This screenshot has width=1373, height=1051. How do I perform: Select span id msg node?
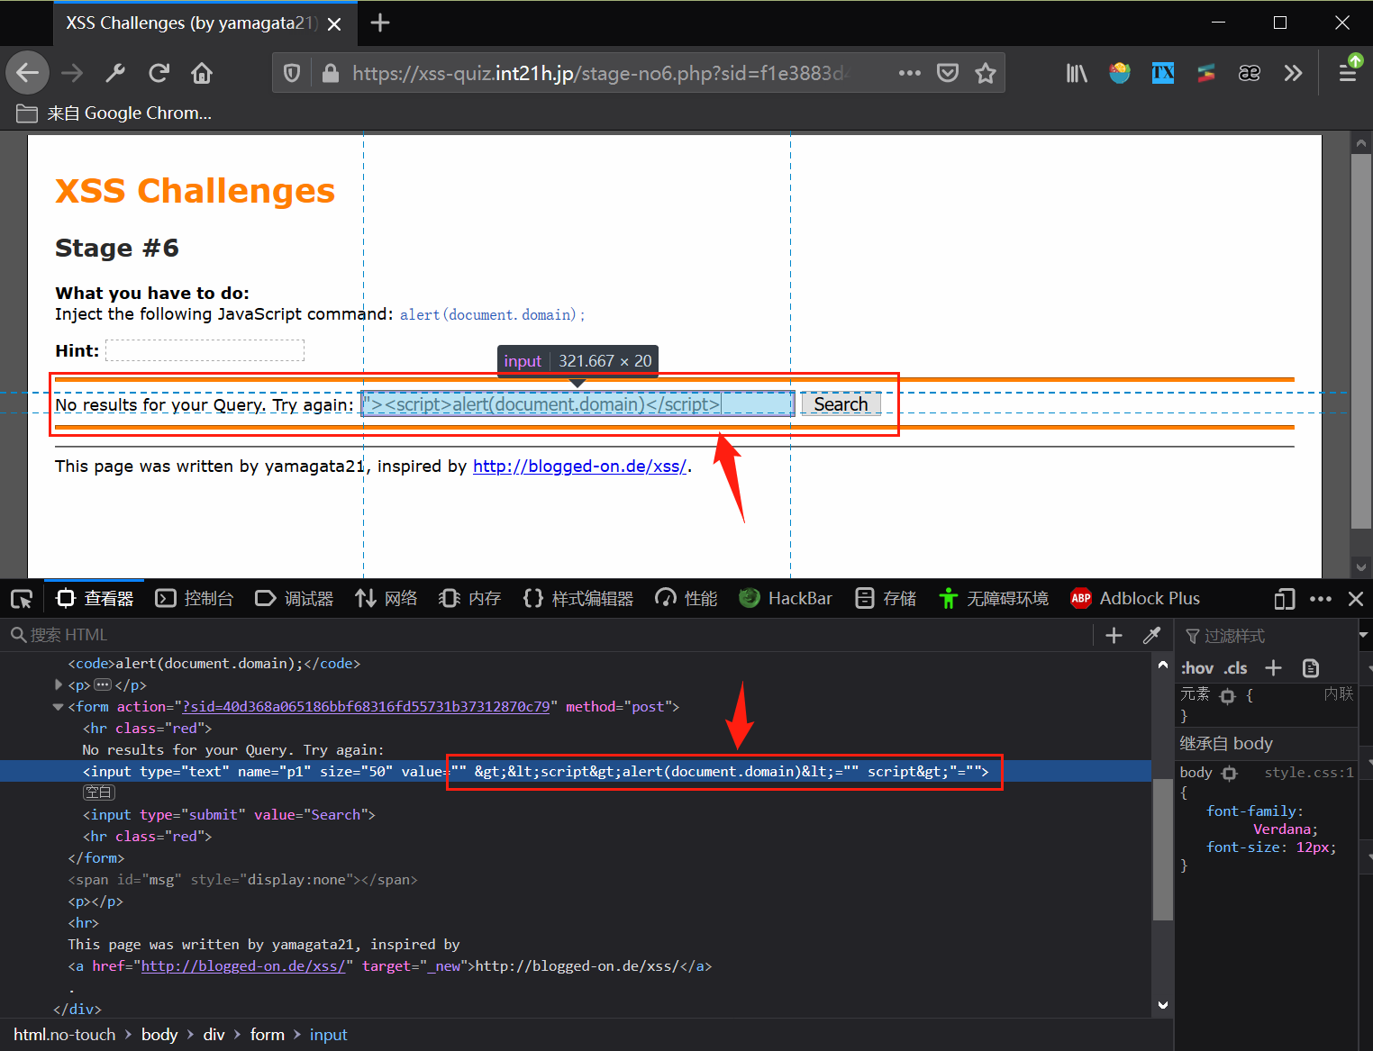tap(242, 880)
